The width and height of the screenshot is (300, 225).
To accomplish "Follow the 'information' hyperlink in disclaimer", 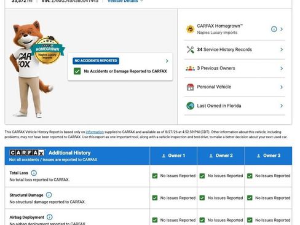I will 95,132.
